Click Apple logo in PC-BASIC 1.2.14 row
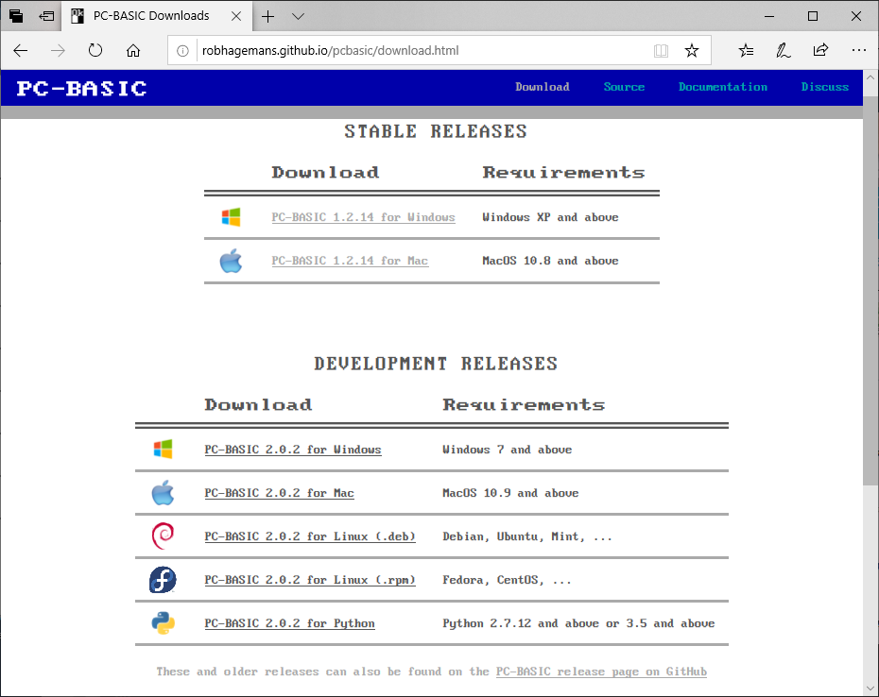Image resolution: width=879 pixels, height=697 pixels. [231, 261]
